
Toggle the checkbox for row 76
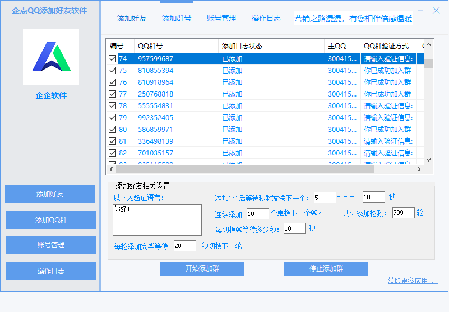tap(112, 82)
